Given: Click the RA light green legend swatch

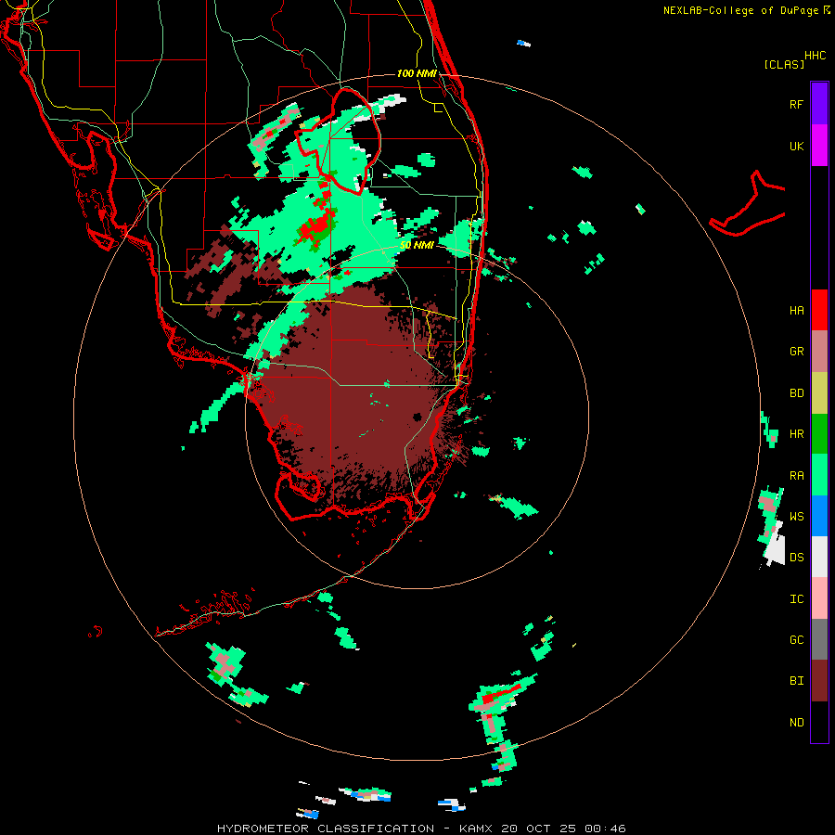Looking at the screenshot, I should pyautogui.click(x=819, y=475).
